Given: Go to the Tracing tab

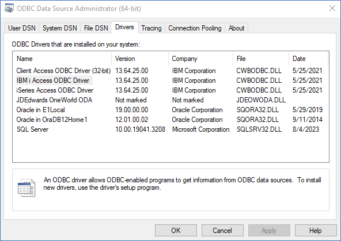Looking at the screenshot, I should click(151, 28).
